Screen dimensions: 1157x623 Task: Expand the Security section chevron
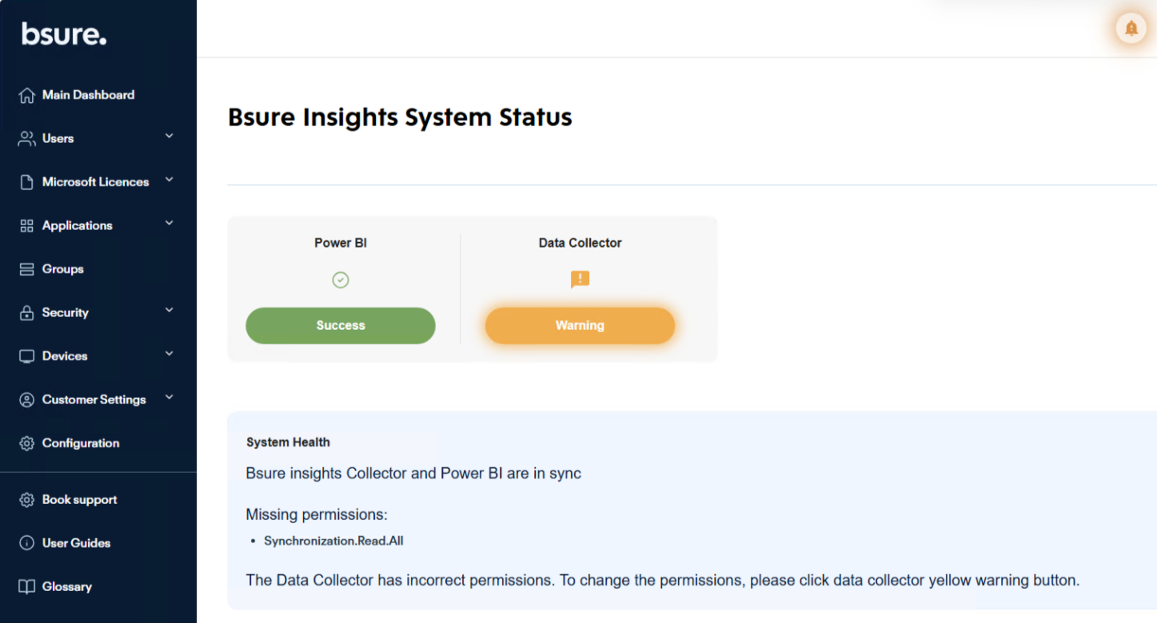pyautogui.click(x=169, y=311)
